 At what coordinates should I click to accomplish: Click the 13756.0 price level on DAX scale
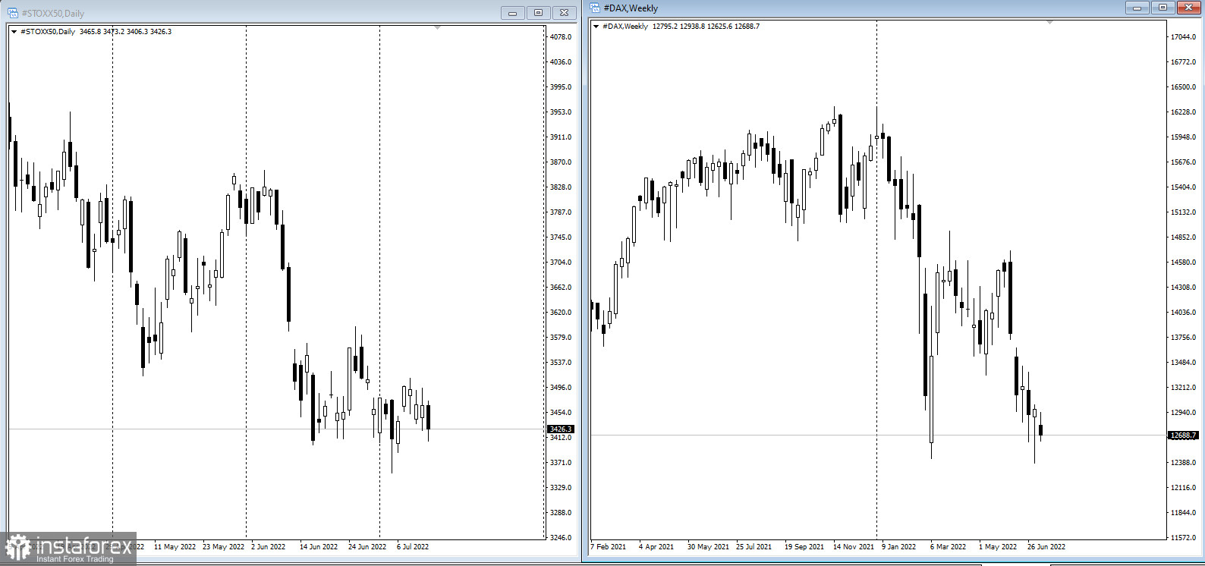click(x=1183, y=338)
